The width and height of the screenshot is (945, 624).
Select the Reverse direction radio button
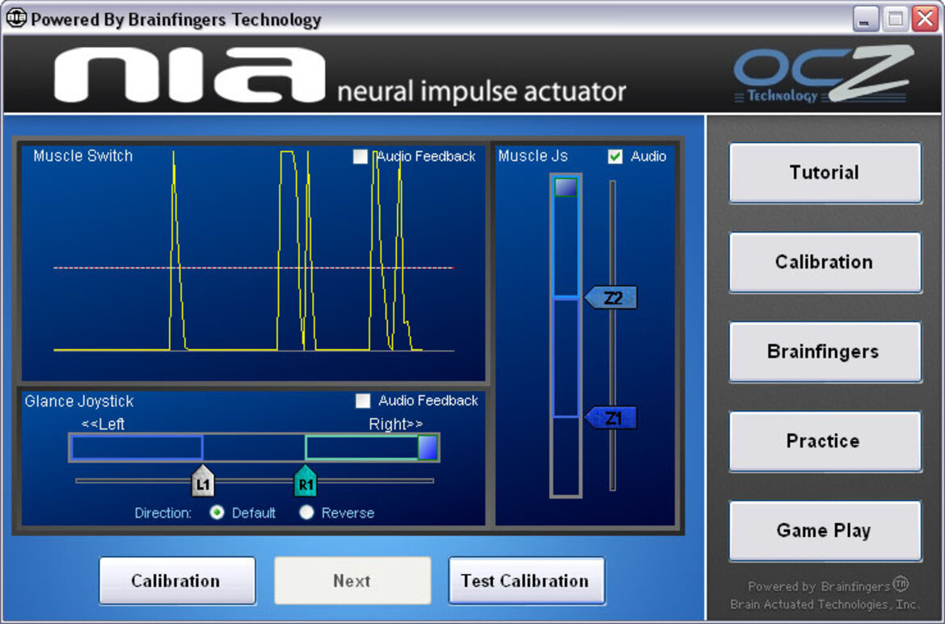[x=306, y=513]
